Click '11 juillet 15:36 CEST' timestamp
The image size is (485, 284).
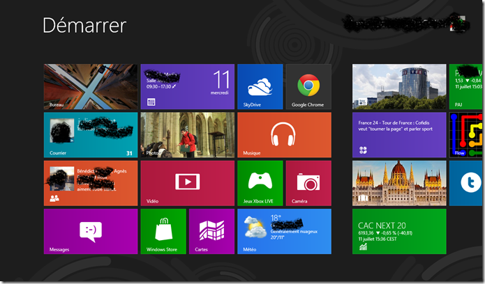[x=378, y=239]
